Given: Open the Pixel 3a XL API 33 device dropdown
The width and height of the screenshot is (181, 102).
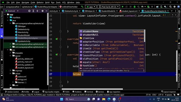Looking at the screenshot, I should click(109, 7).
